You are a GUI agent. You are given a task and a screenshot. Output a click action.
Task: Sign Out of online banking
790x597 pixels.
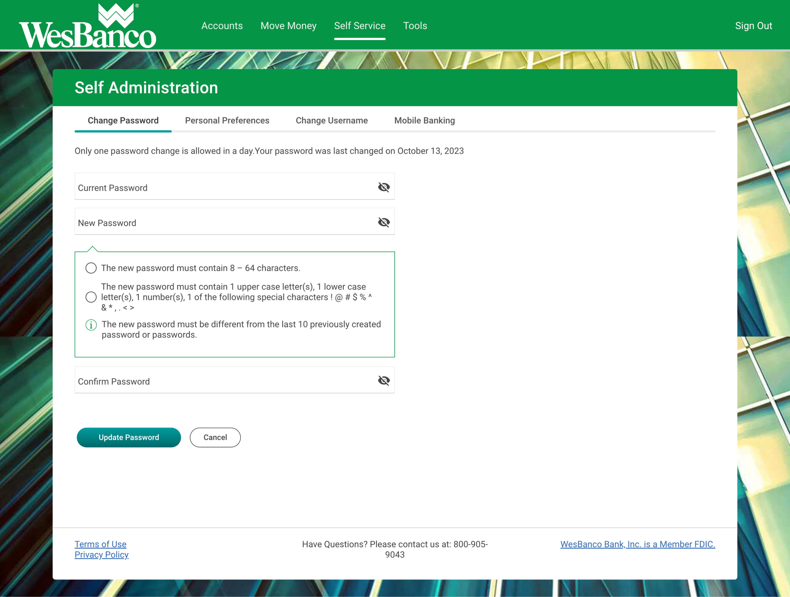[753, 26]
